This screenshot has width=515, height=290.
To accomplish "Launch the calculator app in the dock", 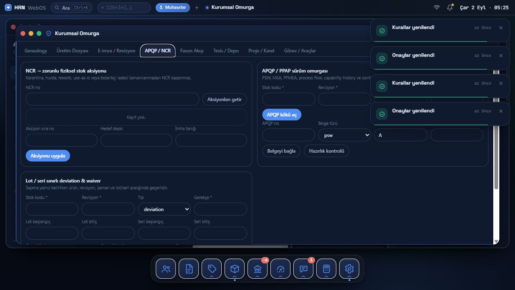I will click(x=326, y=269).
